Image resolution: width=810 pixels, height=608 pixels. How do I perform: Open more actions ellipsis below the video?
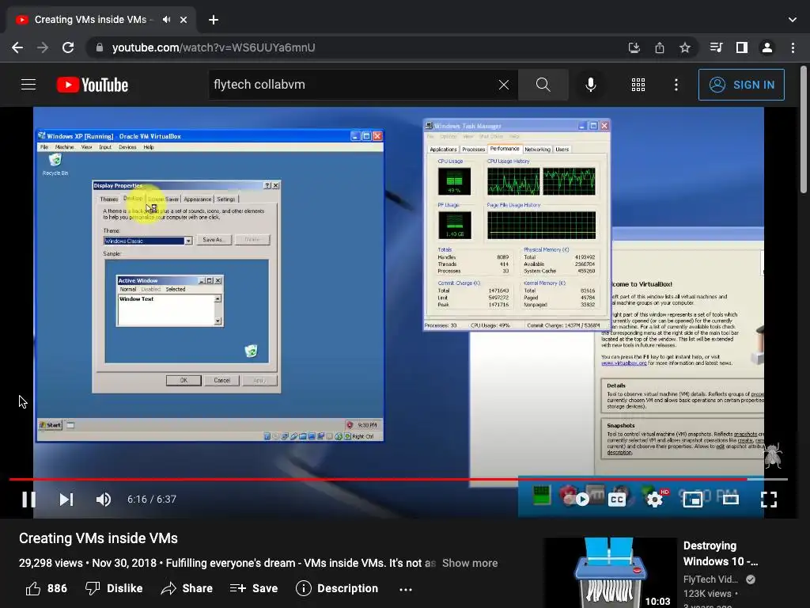click(x=406, y=589)
